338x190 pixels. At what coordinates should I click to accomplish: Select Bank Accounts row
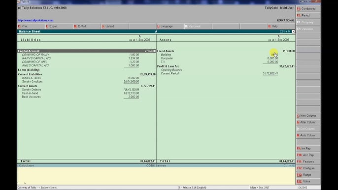[x=80, y=97]
